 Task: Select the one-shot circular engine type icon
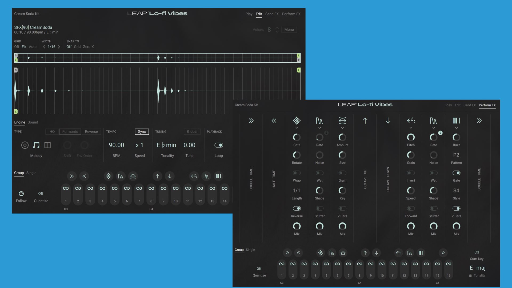click(x=25, y=145)
